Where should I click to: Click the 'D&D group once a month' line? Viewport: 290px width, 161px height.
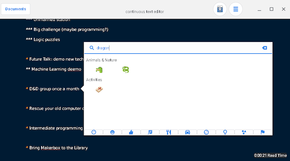click(x=52, y=89)
